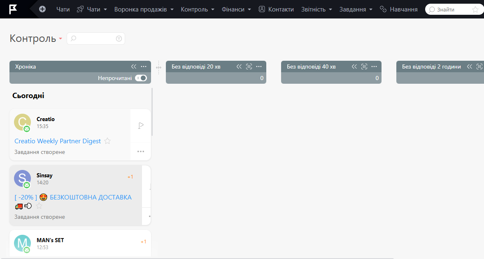
Task: Go to Контакти page
Action: (281, 9)
